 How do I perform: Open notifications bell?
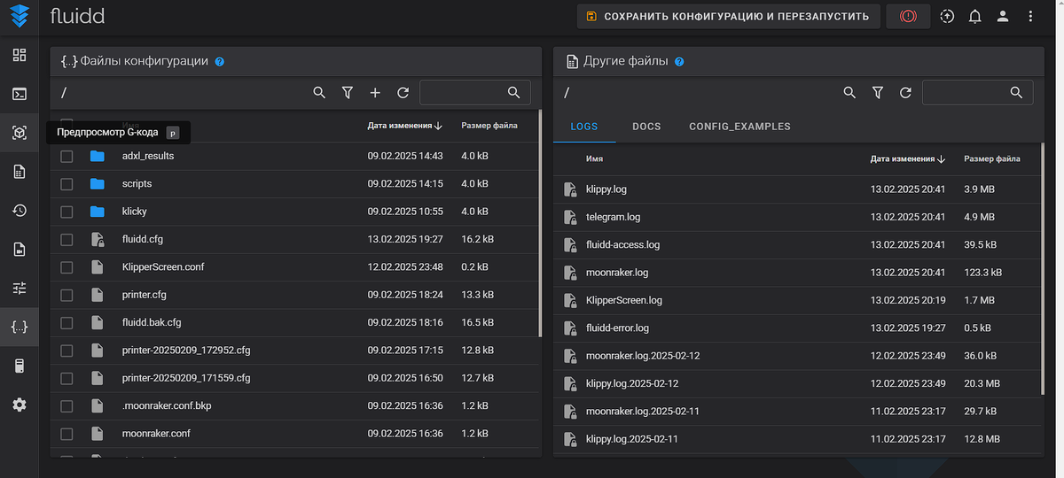click(974, 16)
